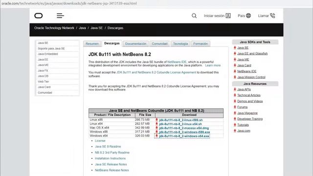Screen dimensions: 313x176
Task: Open NetBeans Release Notes link
Action: coord(112,170)
